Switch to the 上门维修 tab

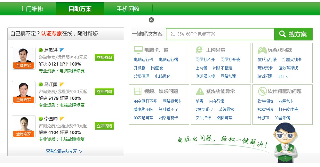[32, 9]
